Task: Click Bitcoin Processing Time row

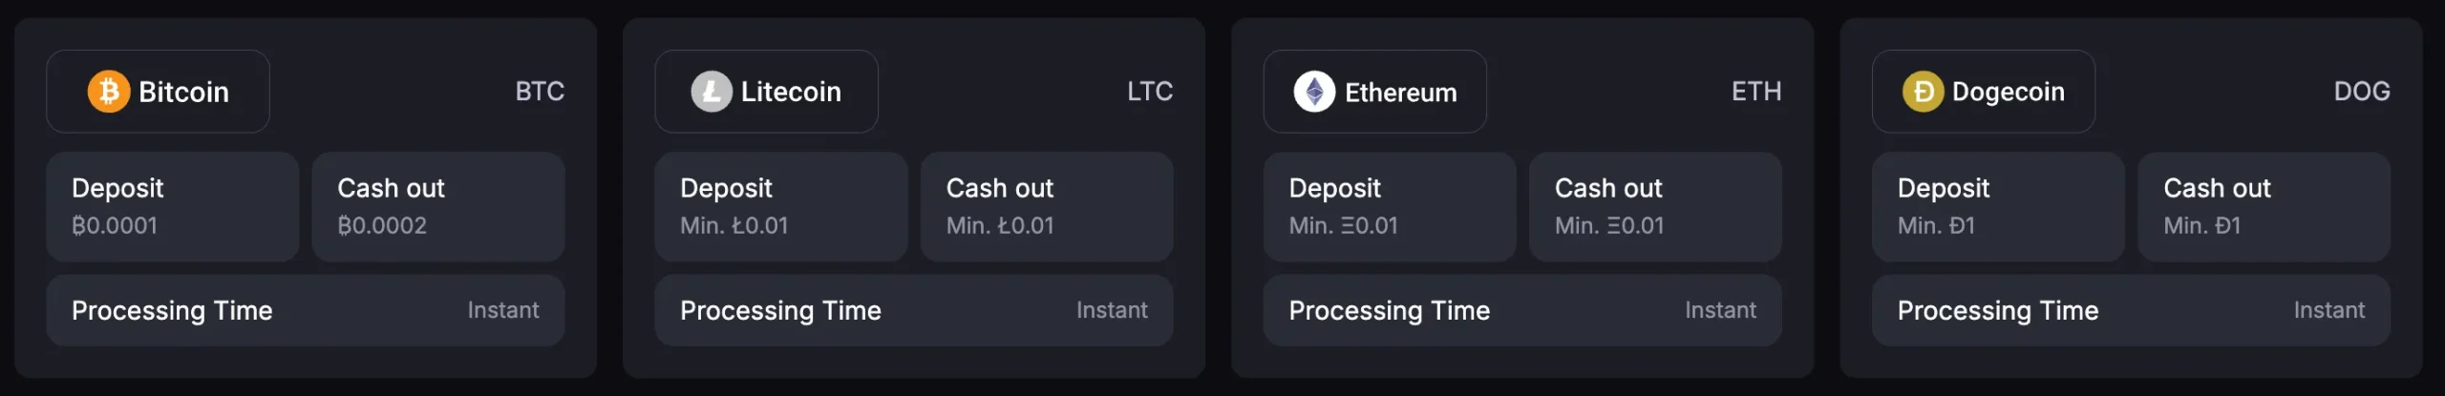Action: coord(306,310)
